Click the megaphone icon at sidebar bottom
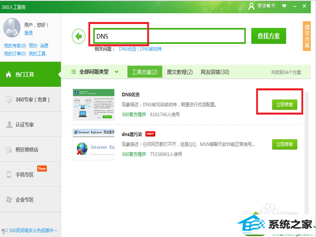This screenshot has width=316, height=237. (4, 231)
